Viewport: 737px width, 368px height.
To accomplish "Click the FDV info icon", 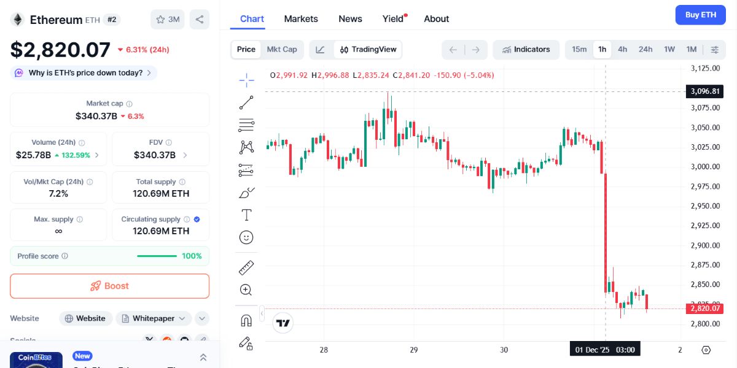I will [169, 142].
